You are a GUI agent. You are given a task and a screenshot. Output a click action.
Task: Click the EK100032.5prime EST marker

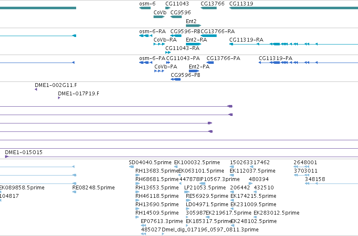[176, 167]
